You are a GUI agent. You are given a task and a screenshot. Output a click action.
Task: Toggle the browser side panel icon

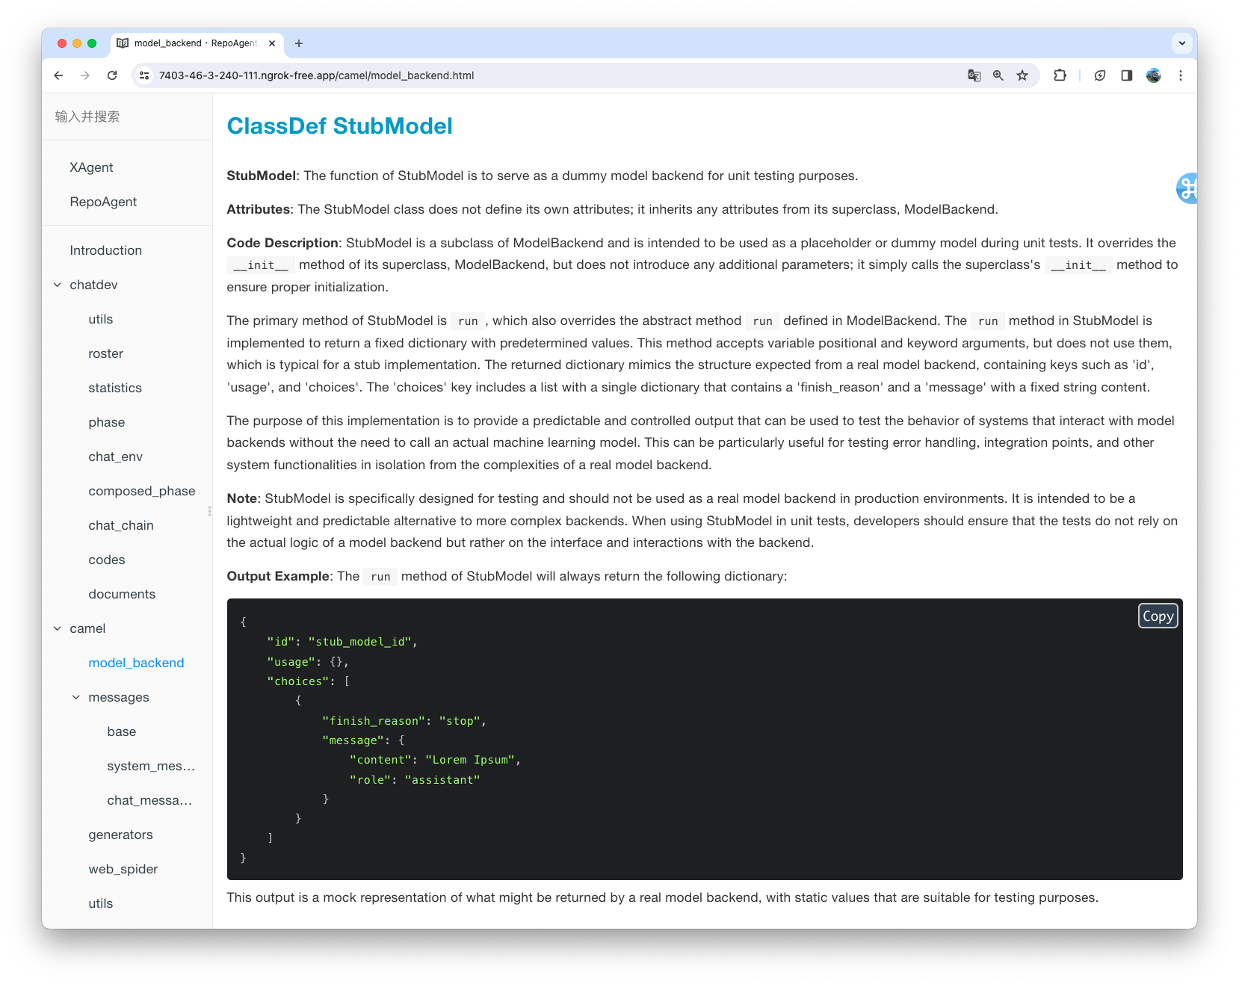point(1127,75)
